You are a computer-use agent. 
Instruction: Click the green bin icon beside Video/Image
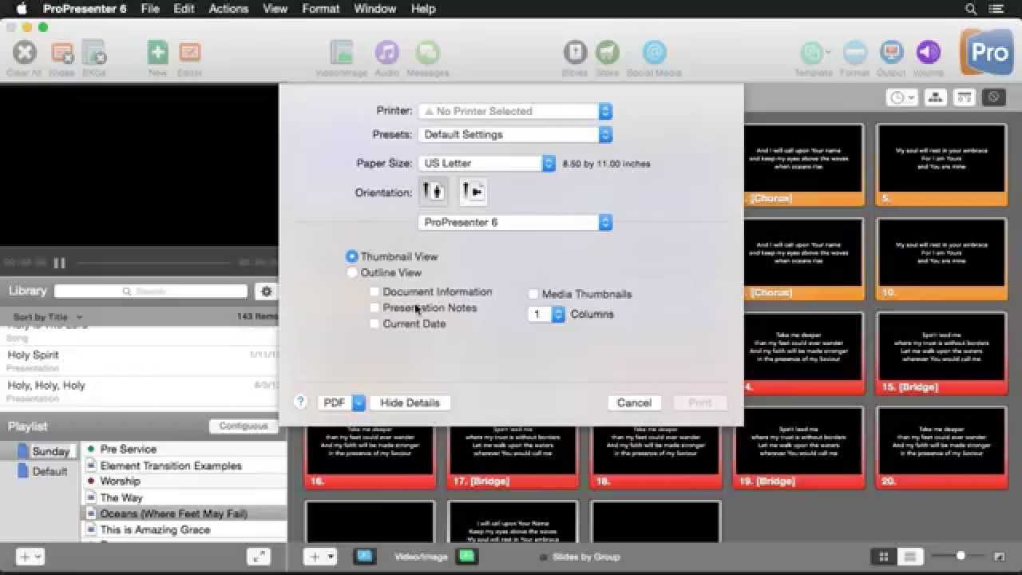[466, 557]
